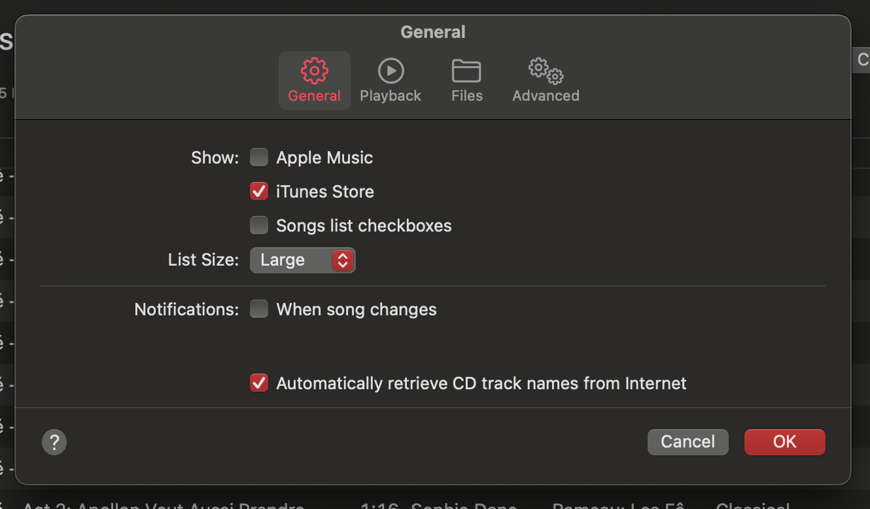Uncheck the iTunes Store checkbox
The height and width of the screenshot is (509, 870).
coord(259,192)
